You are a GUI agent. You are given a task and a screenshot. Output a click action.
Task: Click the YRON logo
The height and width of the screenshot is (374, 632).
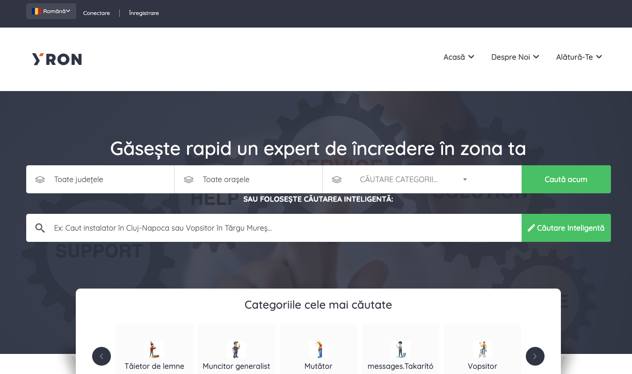tap(57, 59)
